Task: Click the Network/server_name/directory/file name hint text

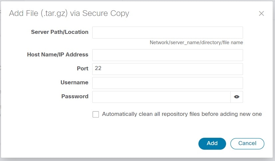Action: click(196, 42)
